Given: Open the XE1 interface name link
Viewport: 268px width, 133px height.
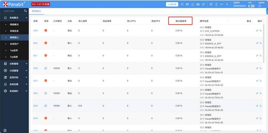Looking at the screenshot, I should tap(35, 55).
